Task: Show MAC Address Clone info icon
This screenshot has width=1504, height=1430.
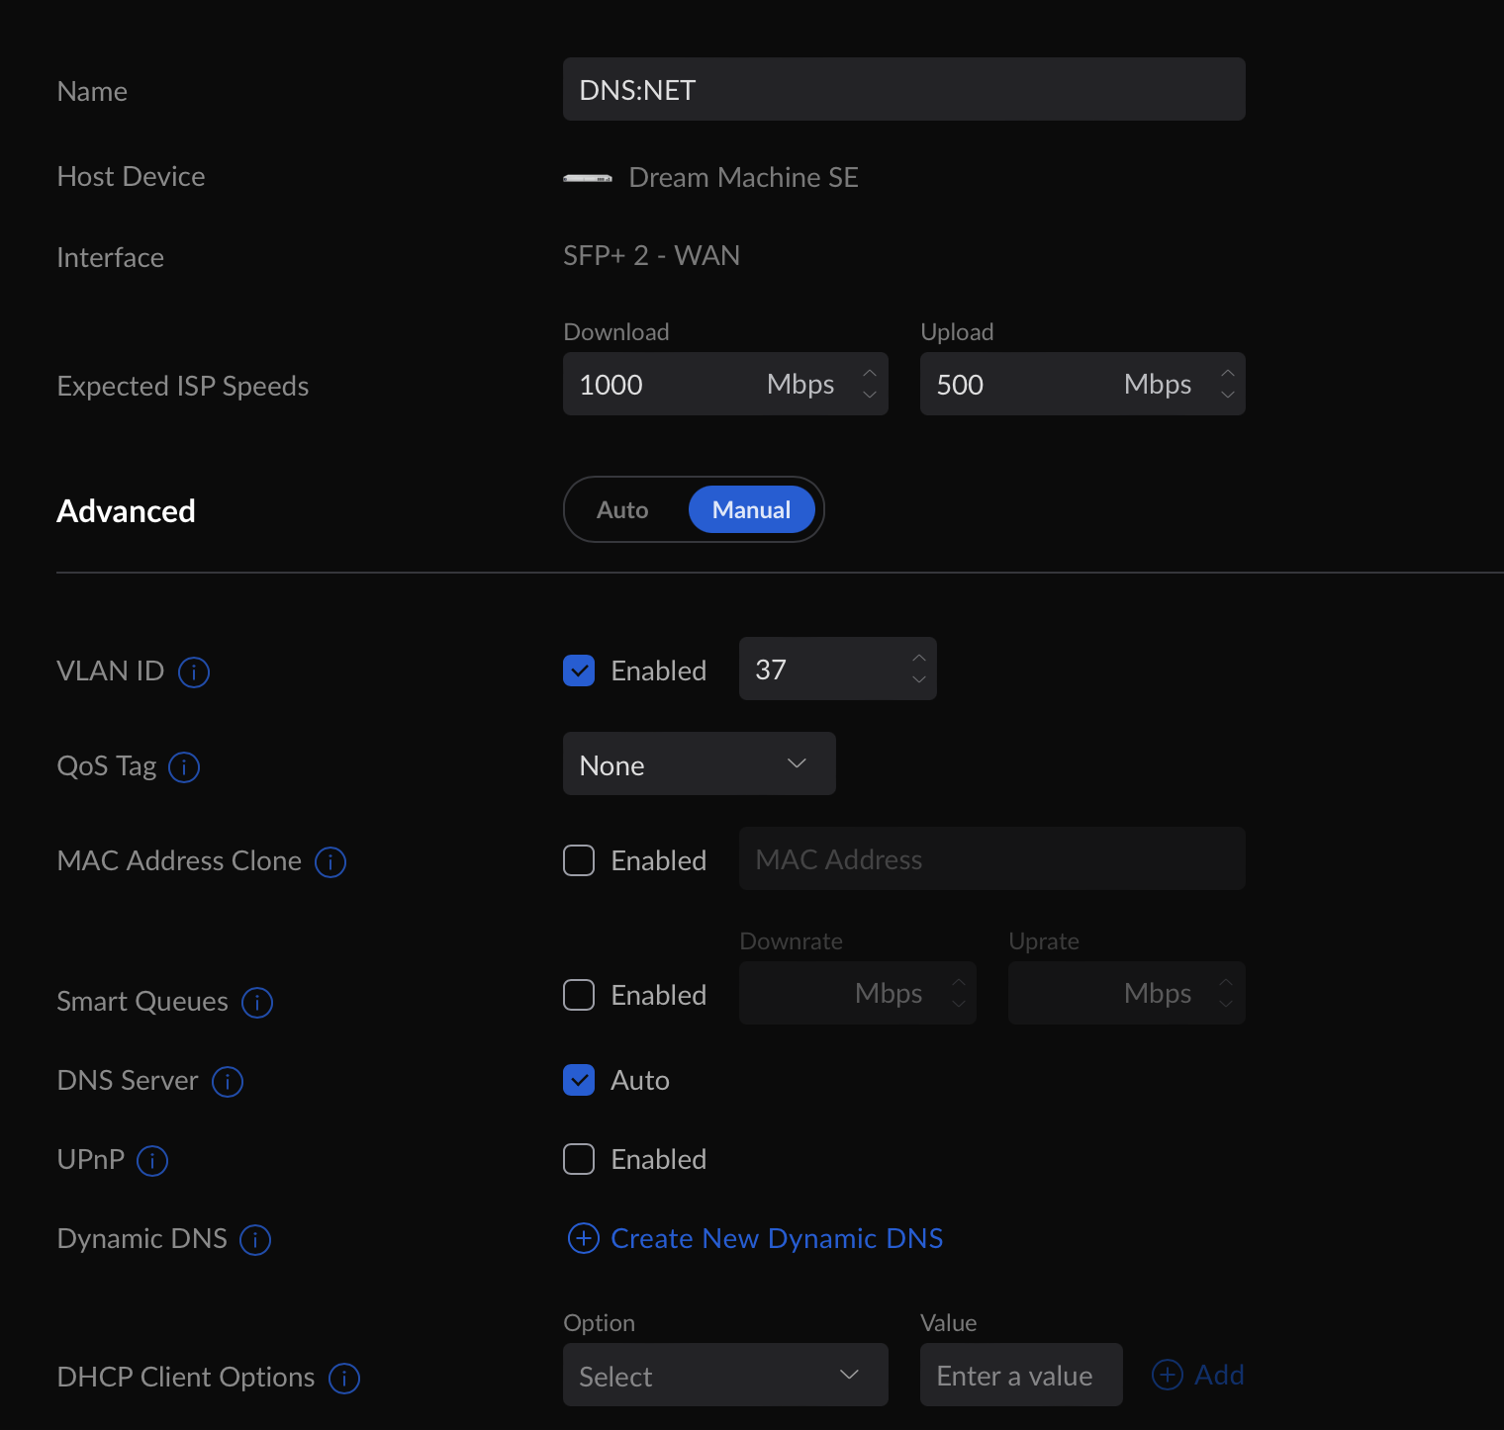Action: (x=330, y=862)
